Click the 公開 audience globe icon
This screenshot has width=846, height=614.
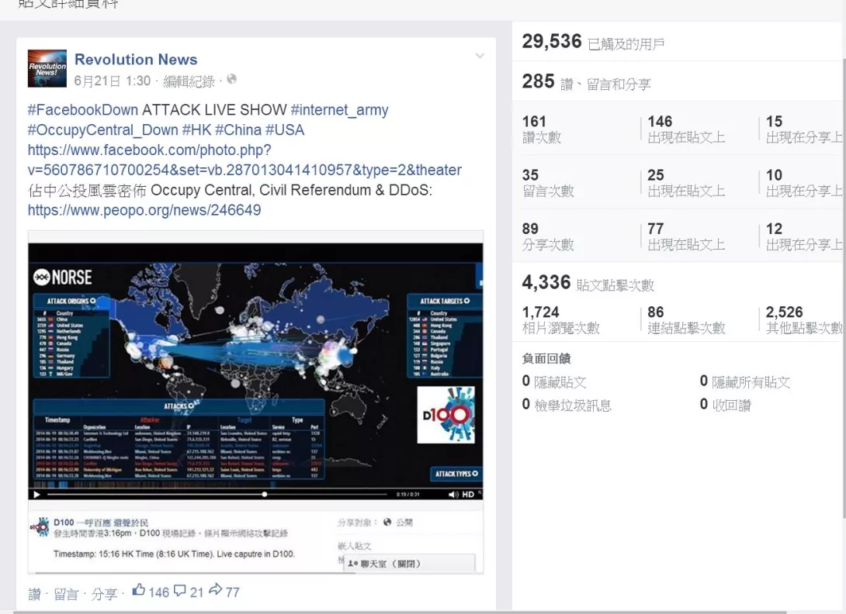click(x=387, y=522)
